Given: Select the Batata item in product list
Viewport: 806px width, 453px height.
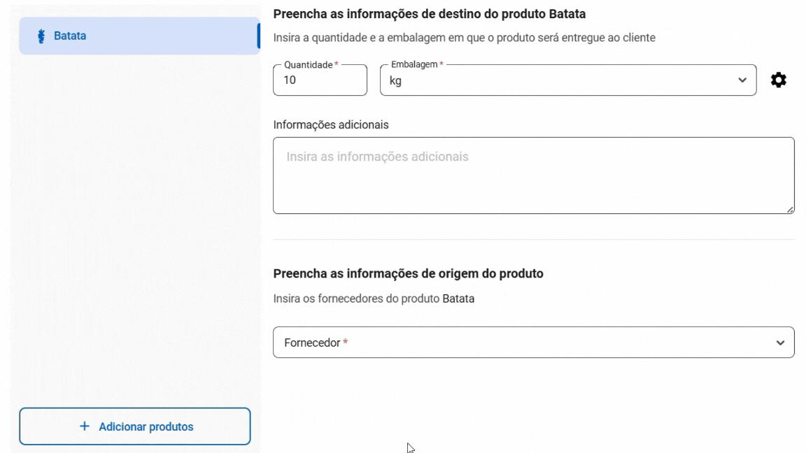Looking at the screenshot, I should [x=139, y=36].
